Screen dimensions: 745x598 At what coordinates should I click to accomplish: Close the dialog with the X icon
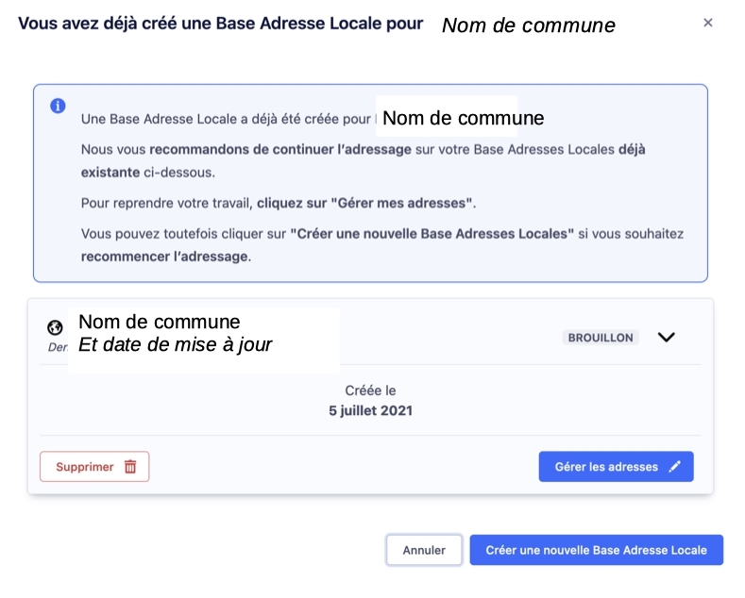(x=707, y=23)
